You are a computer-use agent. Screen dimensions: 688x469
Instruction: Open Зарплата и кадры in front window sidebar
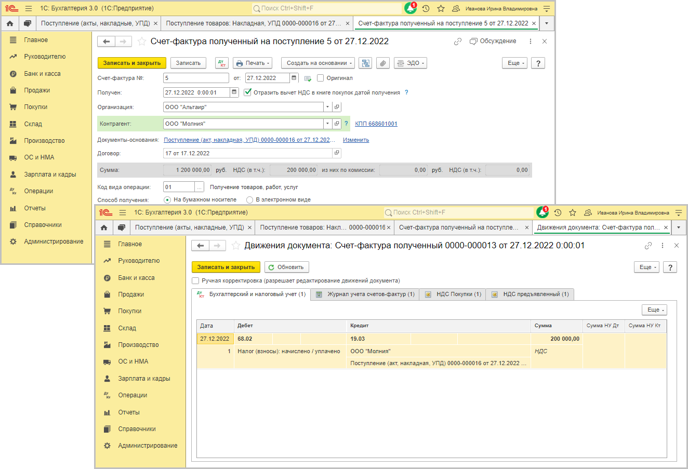coord(144,379)
